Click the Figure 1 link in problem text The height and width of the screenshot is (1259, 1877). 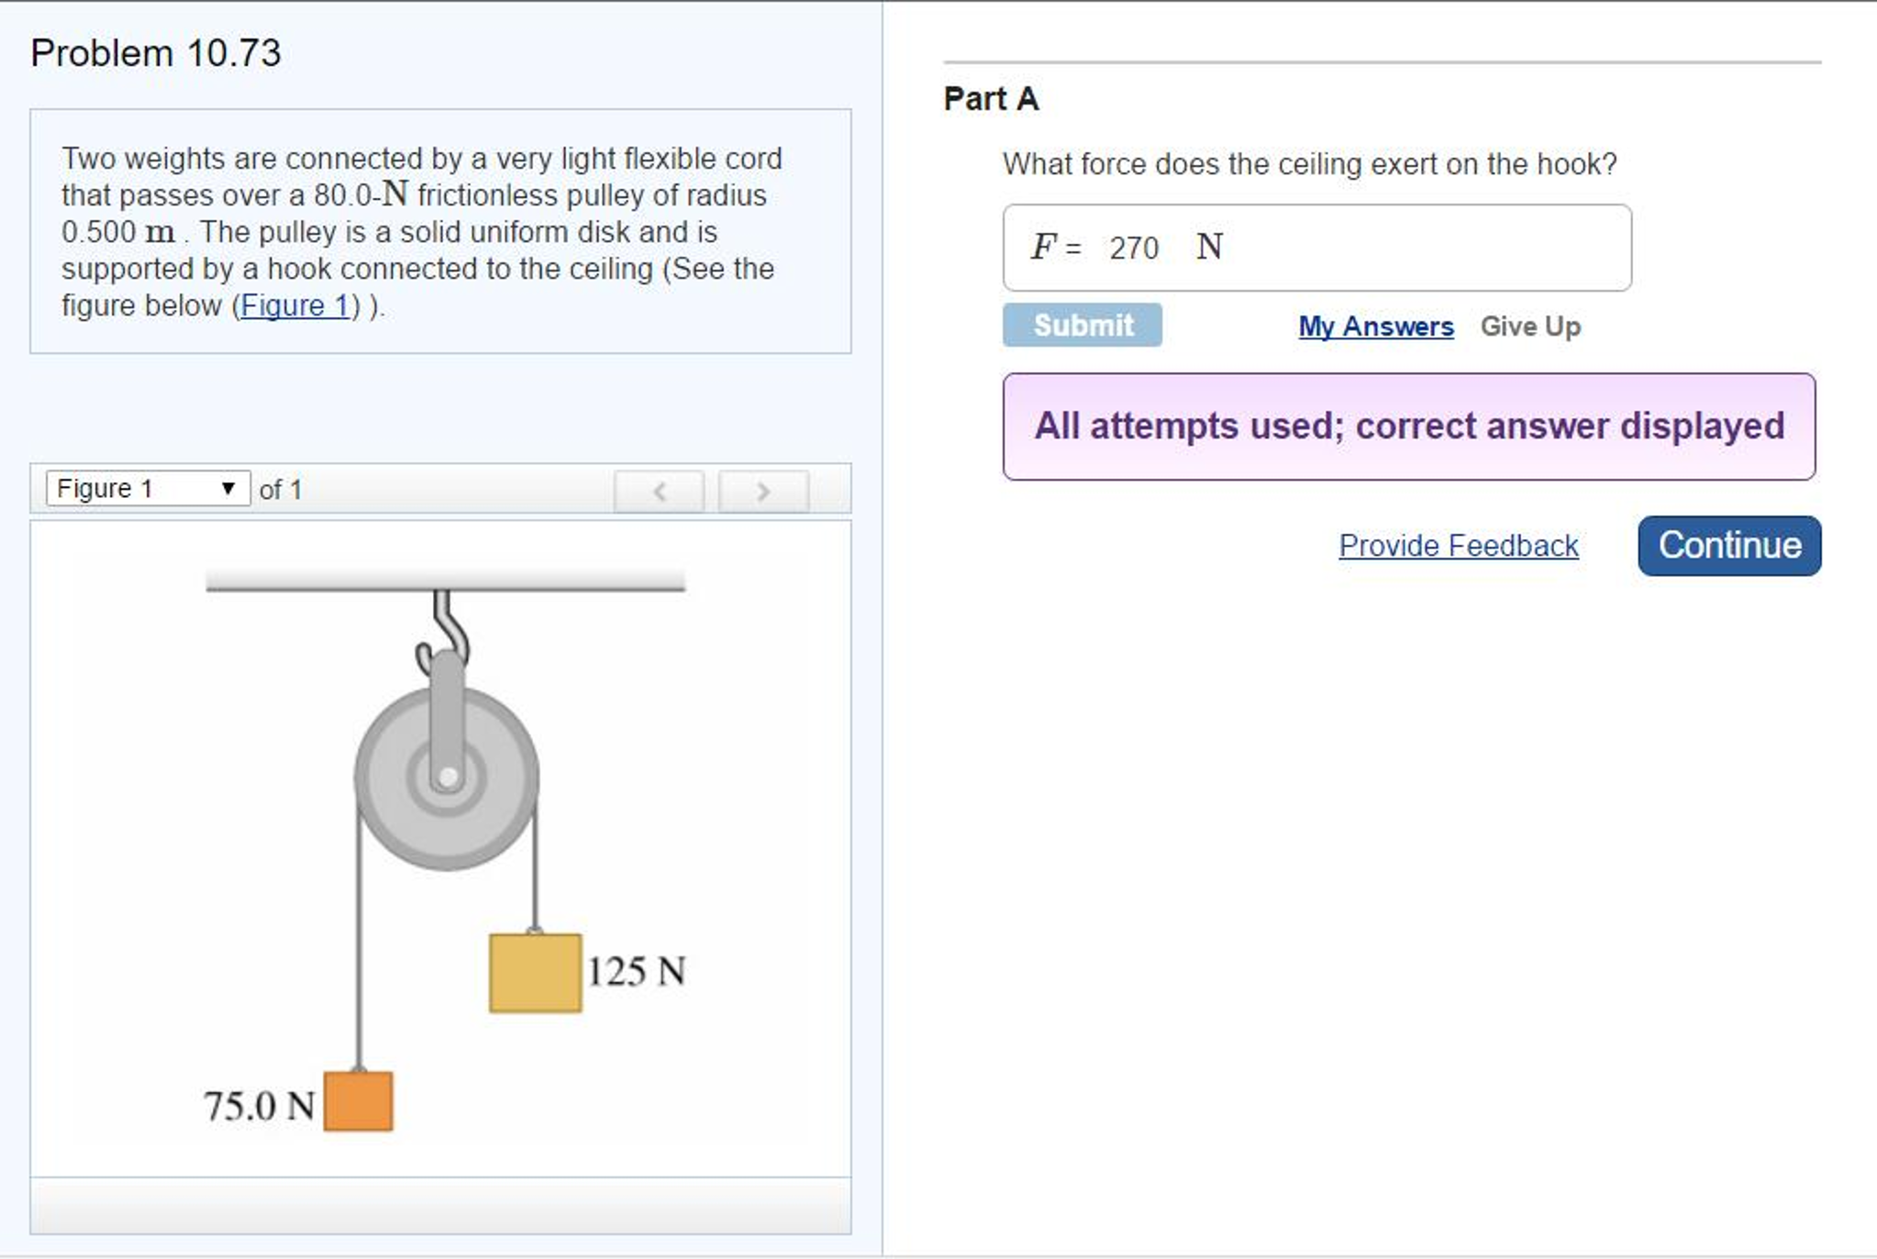point(294,305)
